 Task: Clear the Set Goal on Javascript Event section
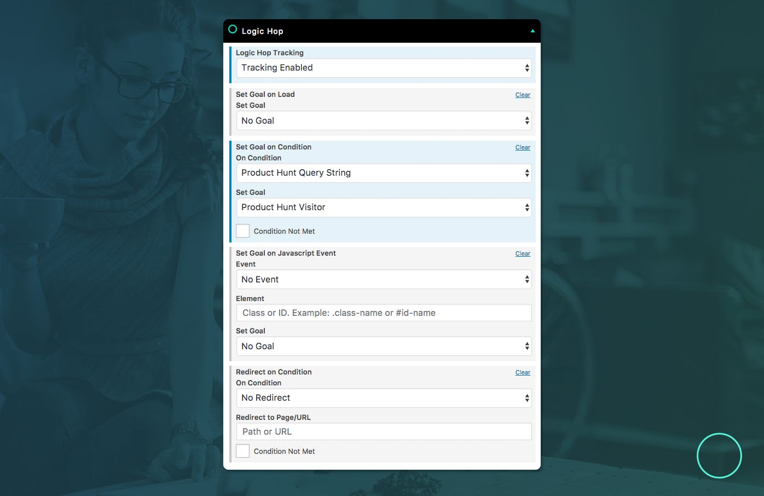523,253
